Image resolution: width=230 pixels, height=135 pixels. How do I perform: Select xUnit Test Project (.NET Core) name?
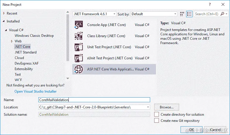[110, 58]
